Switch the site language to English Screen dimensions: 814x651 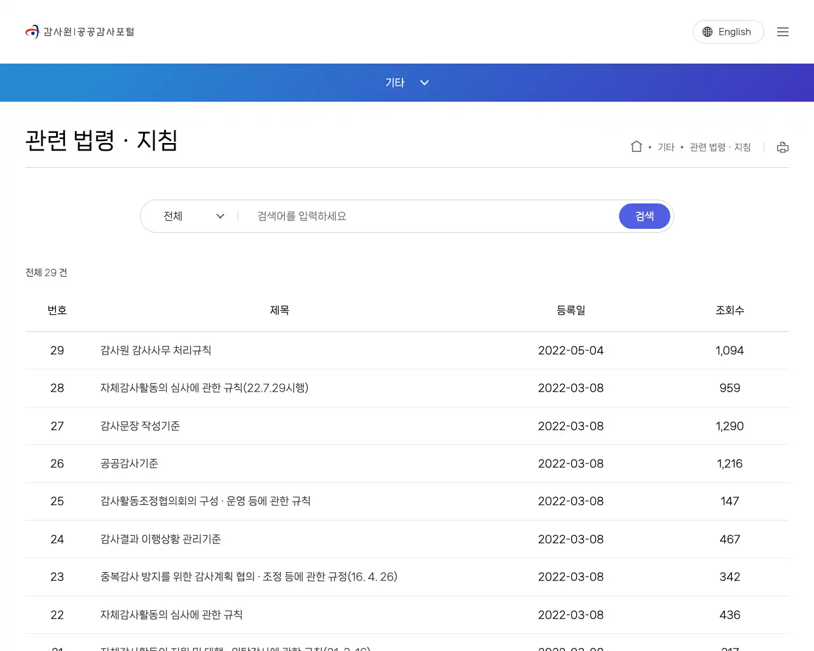click(728, 32)
